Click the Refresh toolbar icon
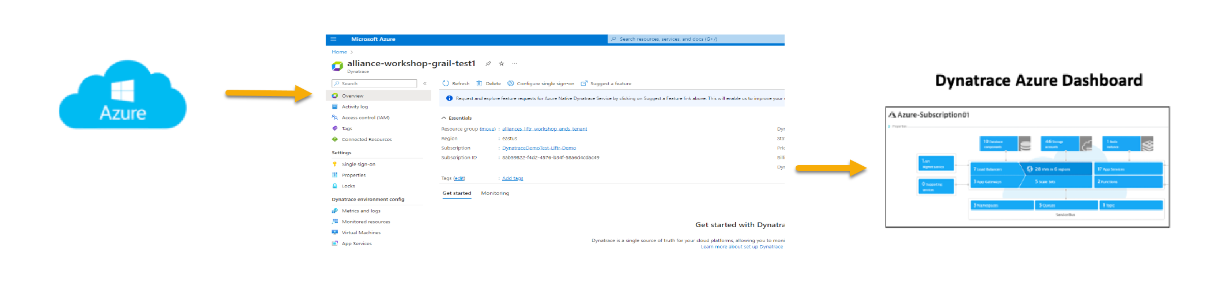This screenshot has width=1213, height=306. [446, 83]
